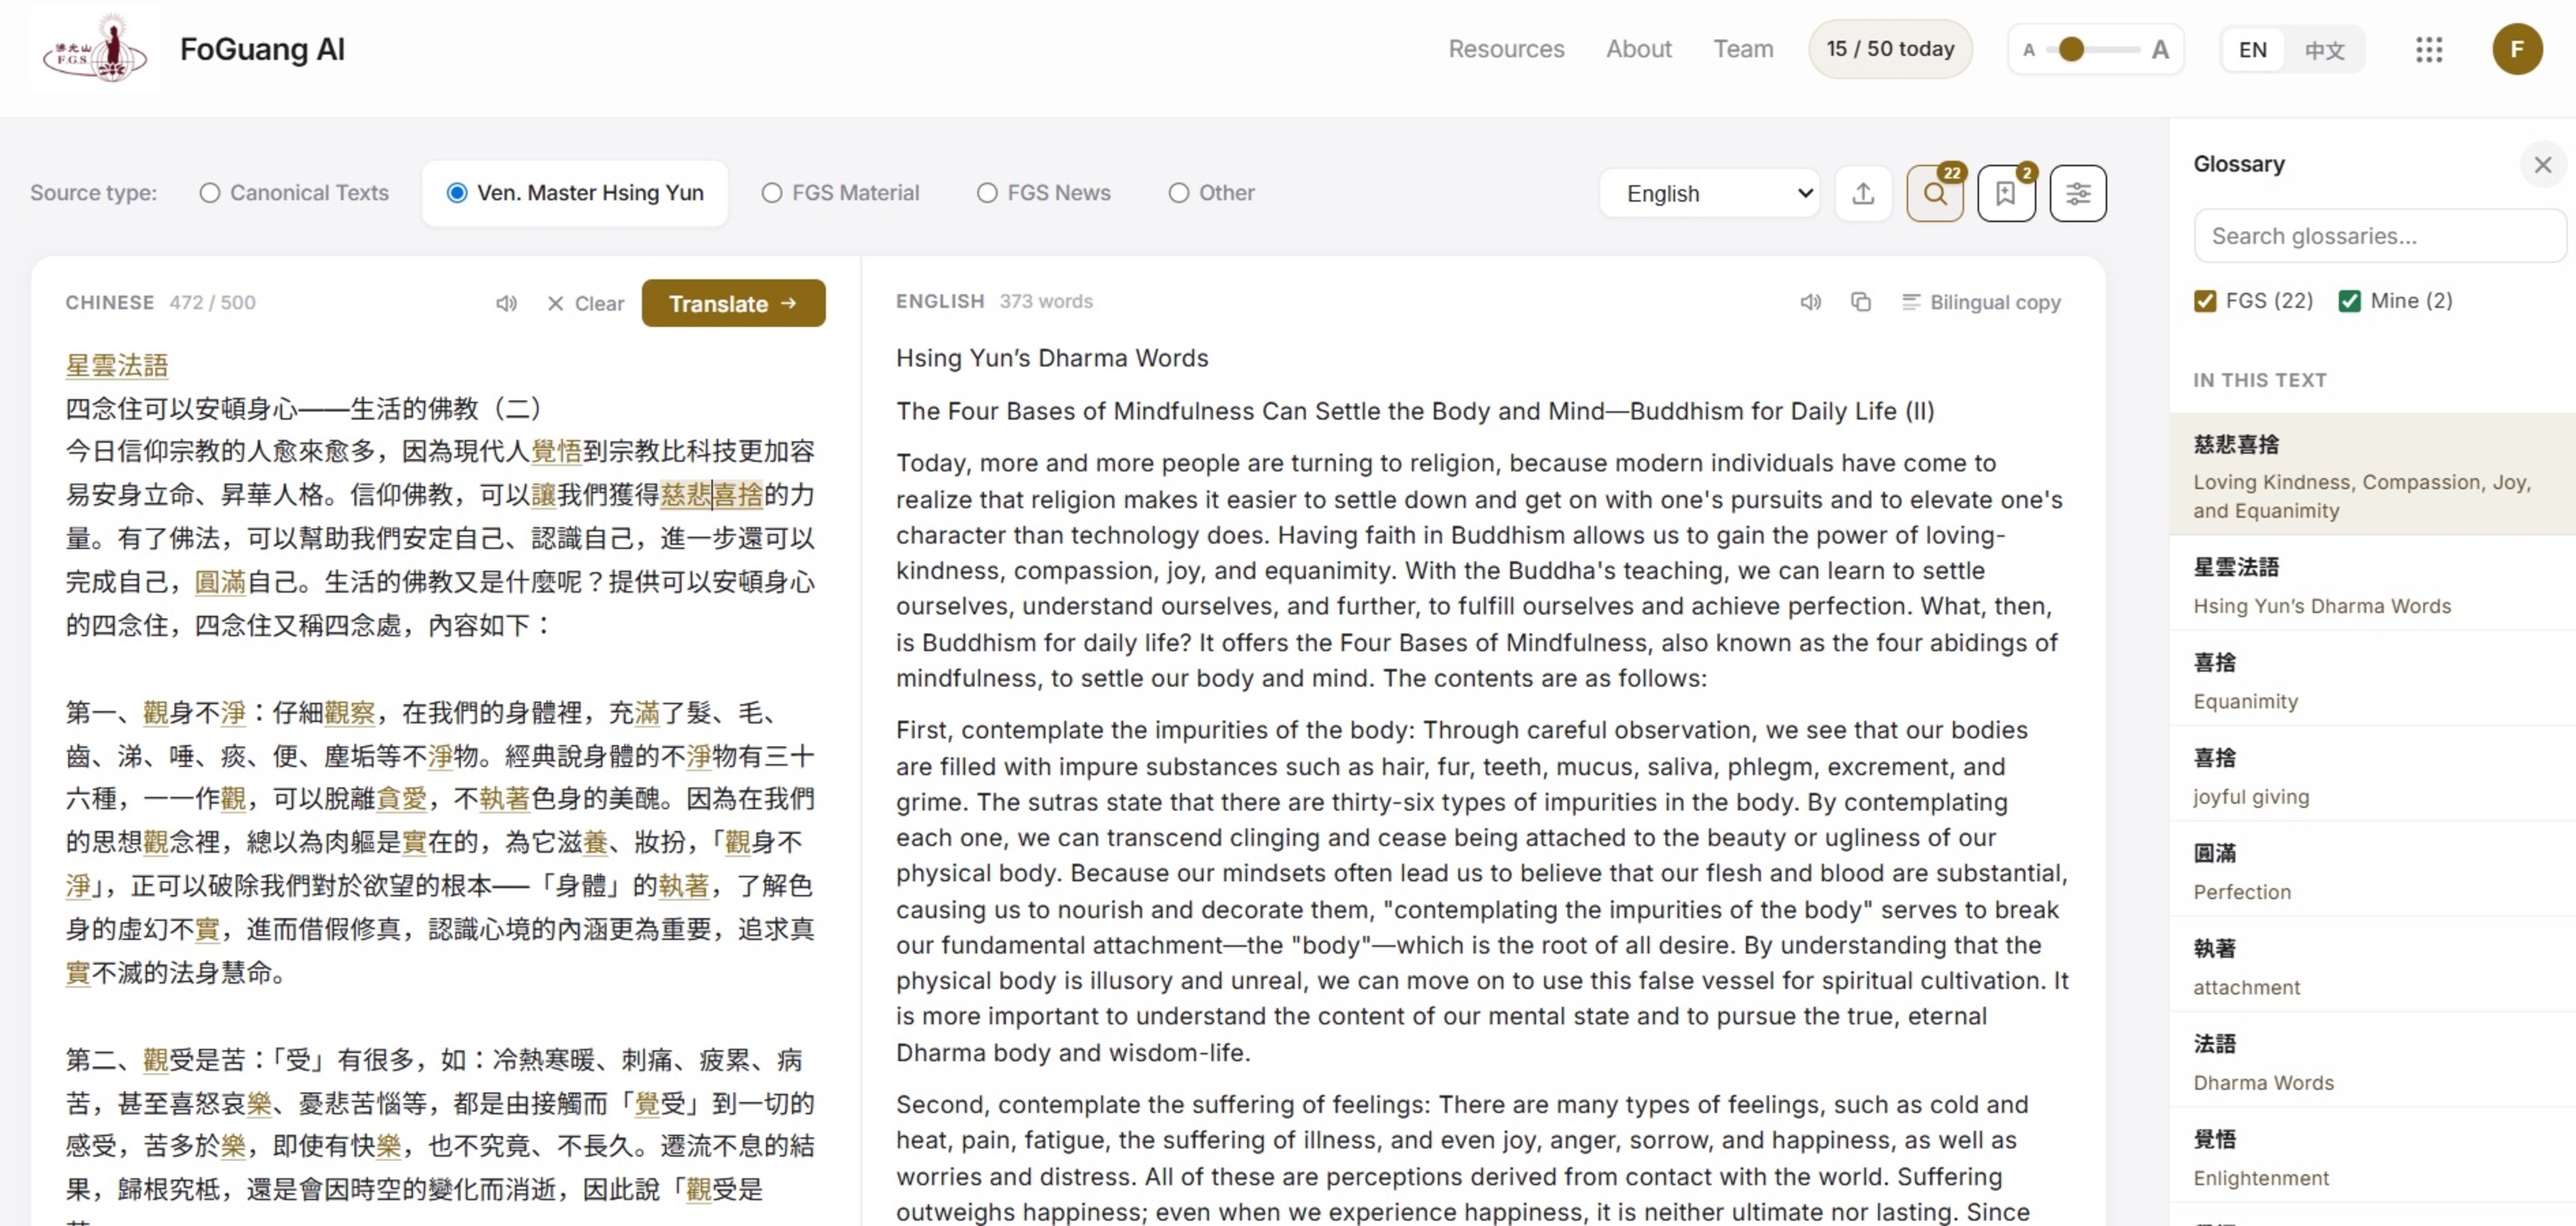Select glossary entry 圓滿 Perfection
This screenshot has height=1226, width=2576.
click(x=2372, y=871)
